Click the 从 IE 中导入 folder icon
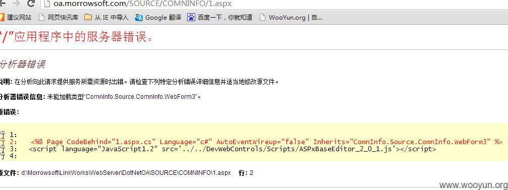This screenshot has width=508, height=190. pyautogui.click(x=88, y=17)
